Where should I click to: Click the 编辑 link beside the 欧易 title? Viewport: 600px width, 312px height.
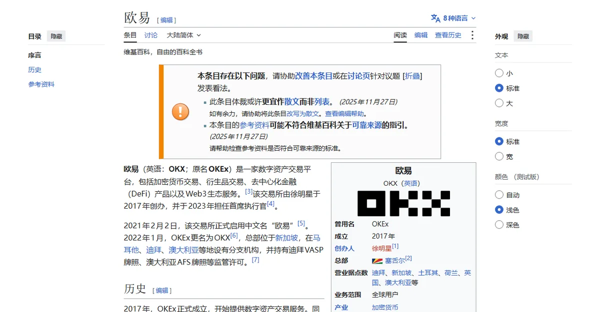pyautogui.click(x=166, y=20)
